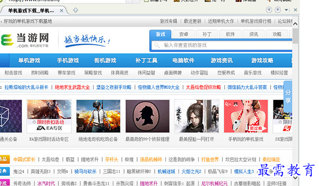Screen dimensions: 319x186
Task: Open 近期单机大作 in the top links
Action: pyautogui.click(x=221, y=21)
